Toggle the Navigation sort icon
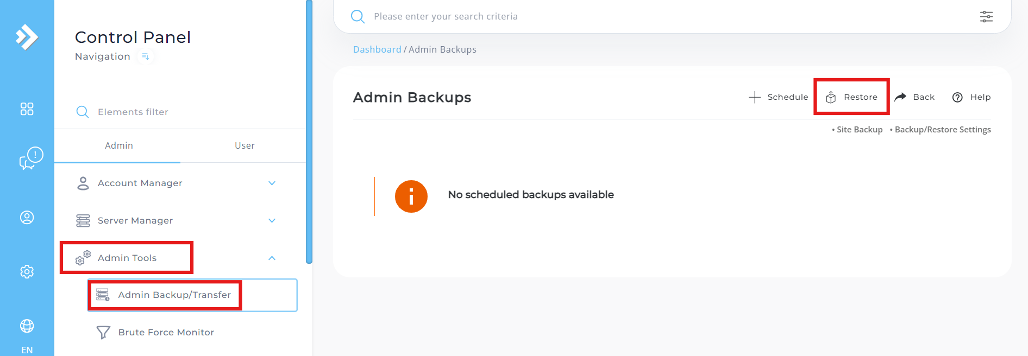The height and width of the screenshot is (356, 1028). tap(145, 56)
